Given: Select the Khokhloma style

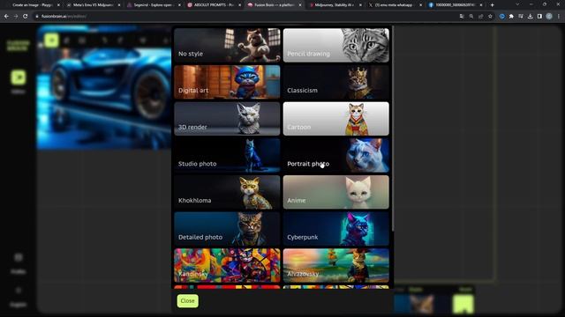Looking at the screenshot, I should pyautogui.click(x=227, y=192).
